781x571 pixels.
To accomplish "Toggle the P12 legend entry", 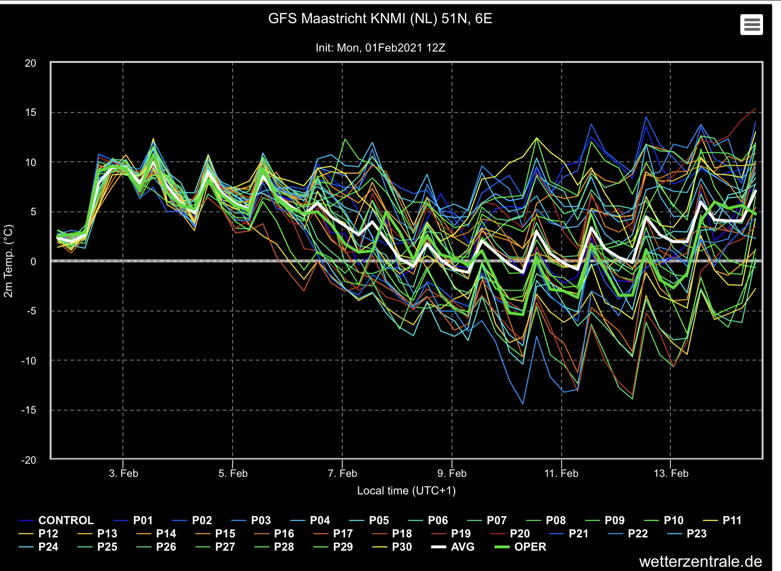I will pyautogui.click(x=38, y=534).
